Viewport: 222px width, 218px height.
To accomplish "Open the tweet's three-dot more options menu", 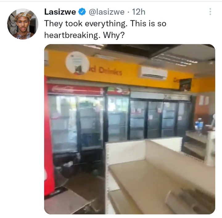I will click(x=210, y=12).
